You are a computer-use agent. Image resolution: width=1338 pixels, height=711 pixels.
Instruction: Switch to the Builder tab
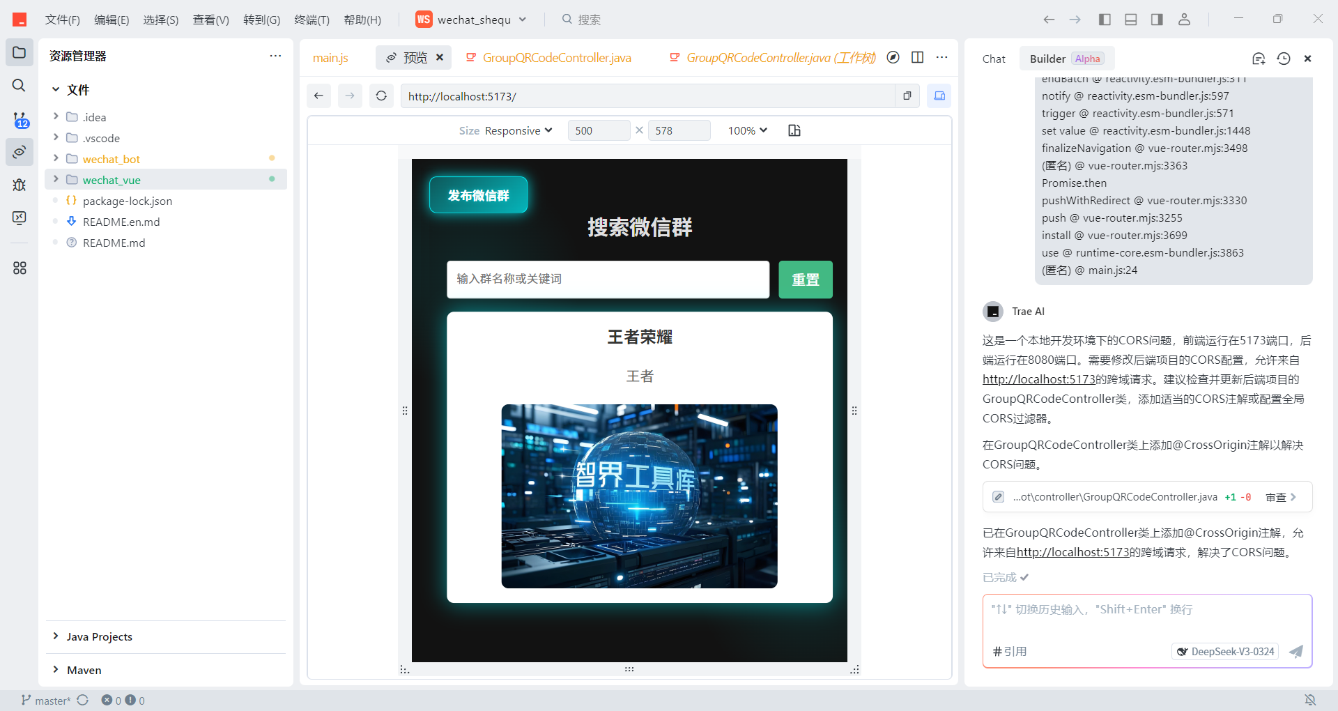pyautogui.click(x=1066, y=59)
